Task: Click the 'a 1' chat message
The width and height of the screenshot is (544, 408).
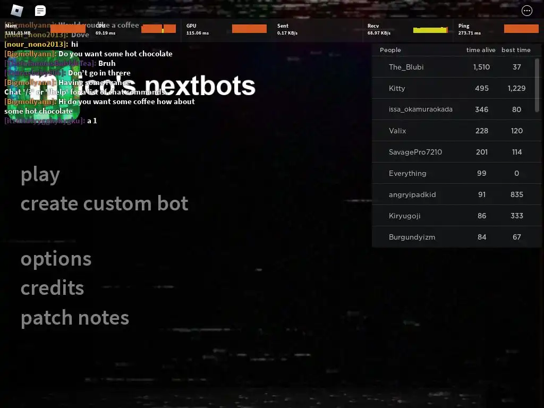Action: (x=92, y=121)
